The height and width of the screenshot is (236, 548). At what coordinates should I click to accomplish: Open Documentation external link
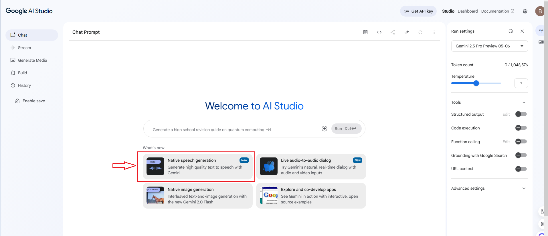click(498, 11)
